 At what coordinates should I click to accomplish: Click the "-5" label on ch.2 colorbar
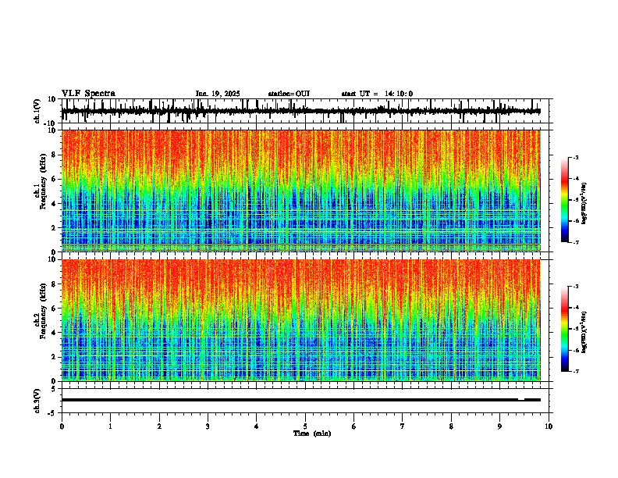(x=576, y=329)
